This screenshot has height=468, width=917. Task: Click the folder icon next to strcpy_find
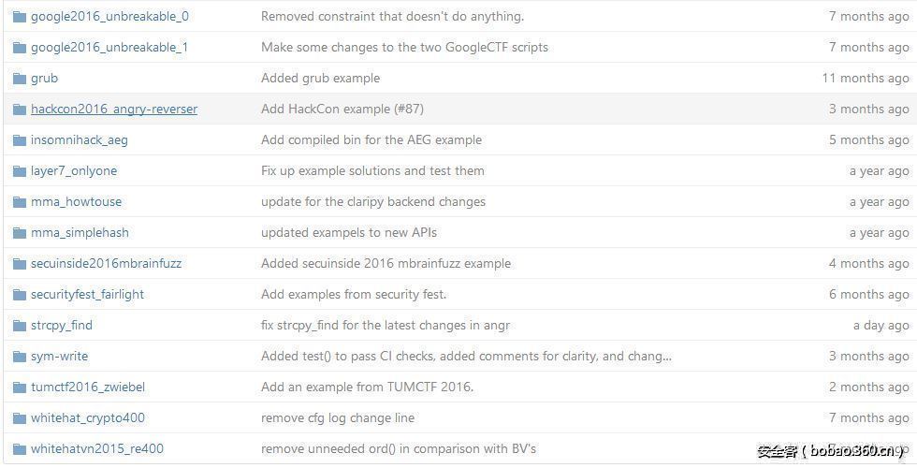point(19,326)
